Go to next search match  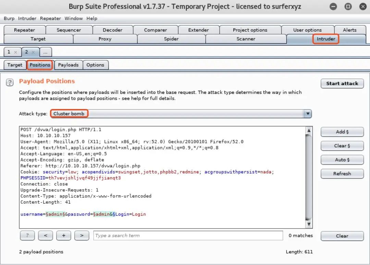pyautogui.click(x=82, y=236)
